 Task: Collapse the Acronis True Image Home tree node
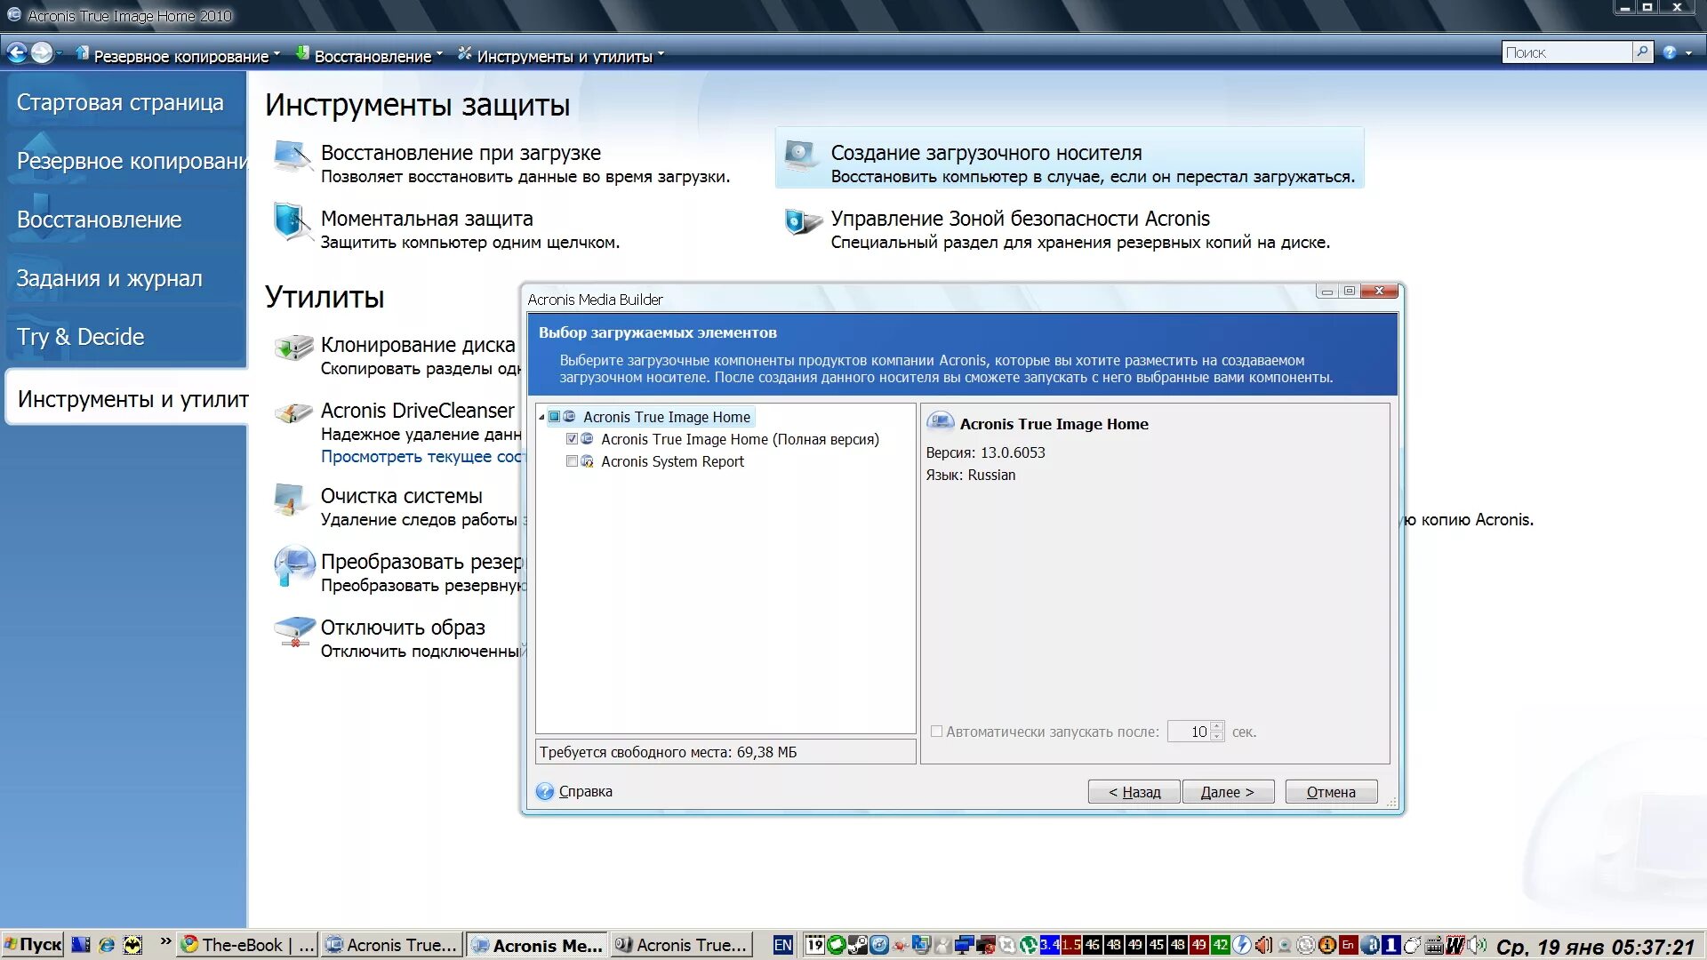pos(541,417)
